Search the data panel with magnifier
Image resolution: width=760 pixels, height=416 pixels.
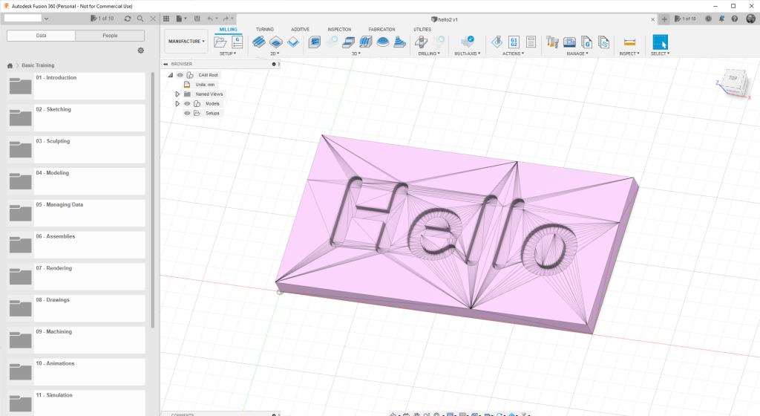tap(140, 19)
